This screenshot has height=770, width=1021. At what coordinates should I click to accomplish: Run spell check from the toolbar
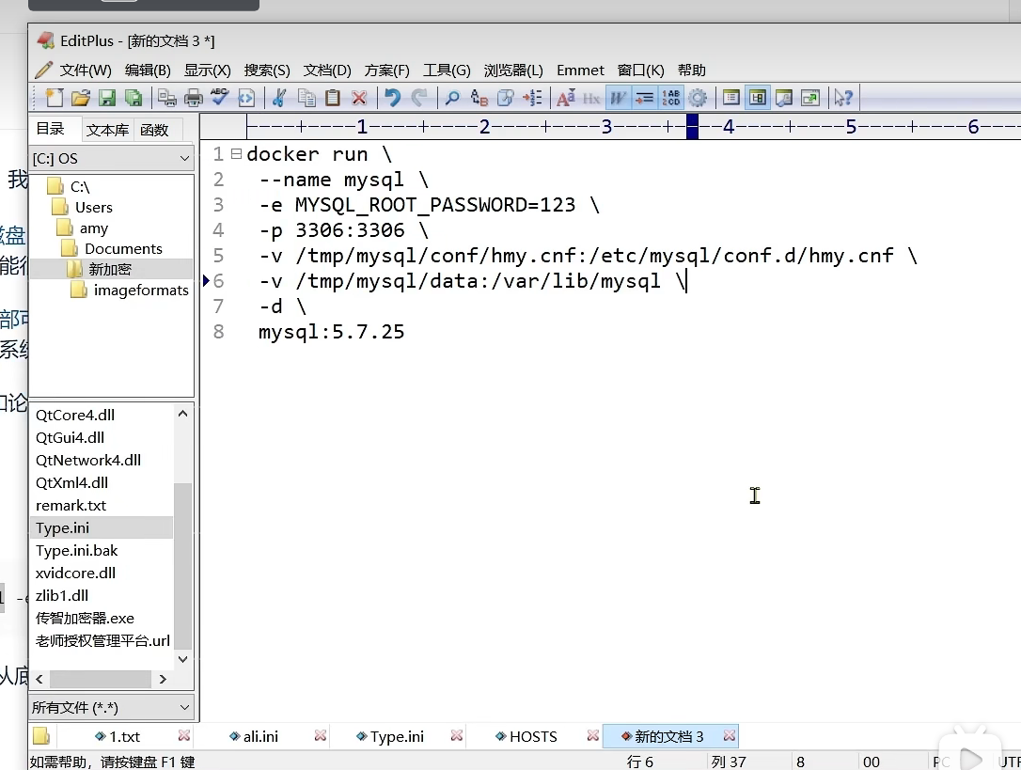coord(218,97)
